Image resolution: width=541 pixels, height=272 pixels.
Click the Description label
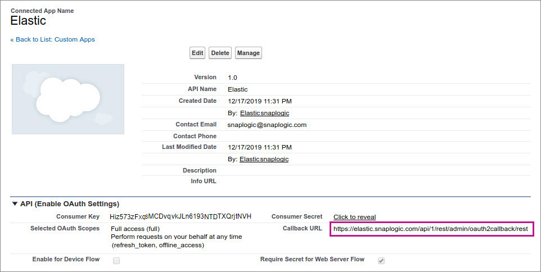point(200,170)
